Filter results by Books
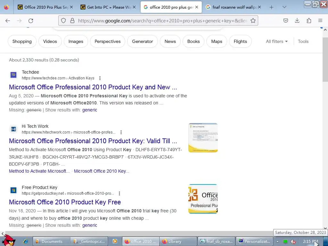 pos(193,41)
